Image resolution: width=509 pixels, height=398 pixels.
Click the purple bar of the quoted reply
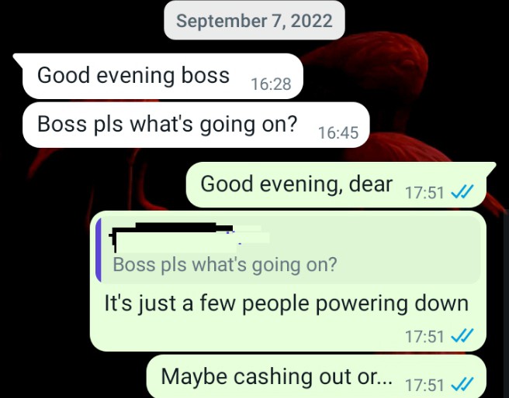(99, 249)
